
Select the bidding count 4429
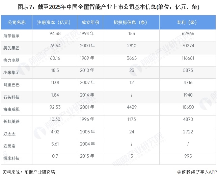[x=132, y=107]
